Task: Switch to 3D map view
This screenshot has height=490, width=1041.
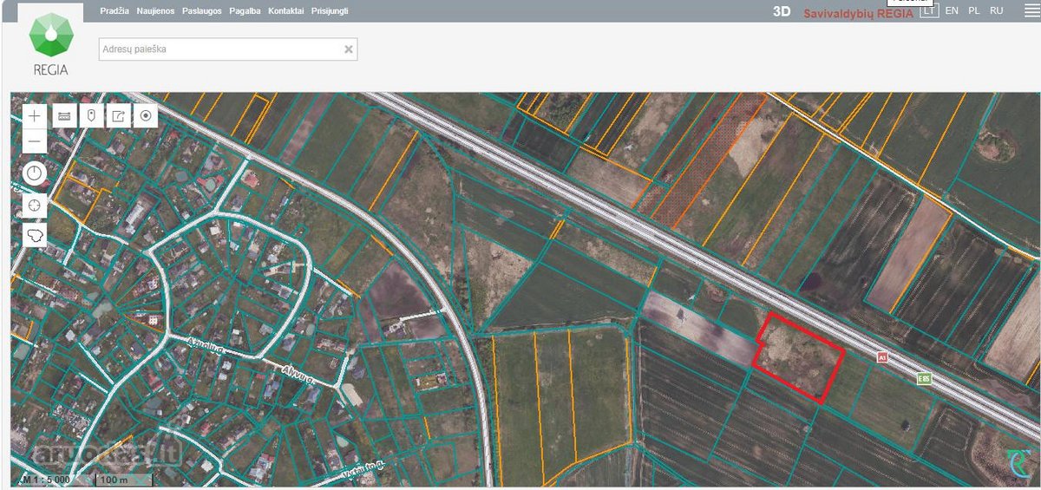Action: [x=782, y=12]
